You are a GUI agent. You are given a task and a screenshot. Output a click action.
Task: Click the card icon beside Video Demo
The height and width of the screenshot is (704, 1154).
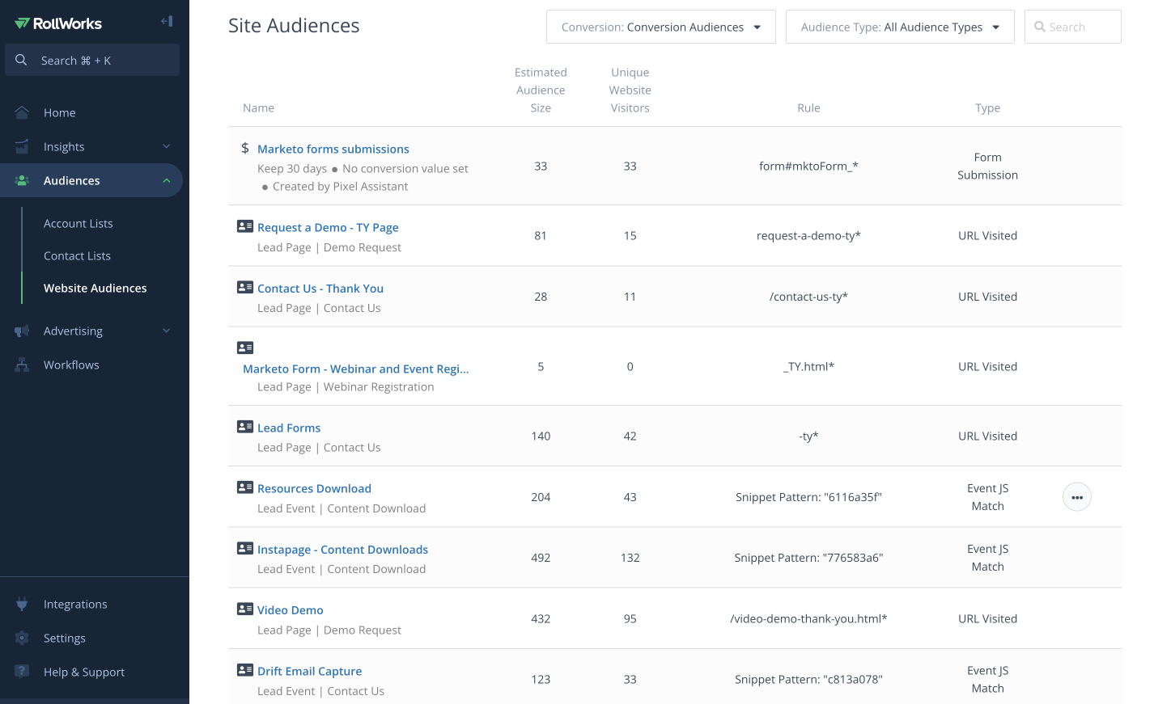point(245,609)
